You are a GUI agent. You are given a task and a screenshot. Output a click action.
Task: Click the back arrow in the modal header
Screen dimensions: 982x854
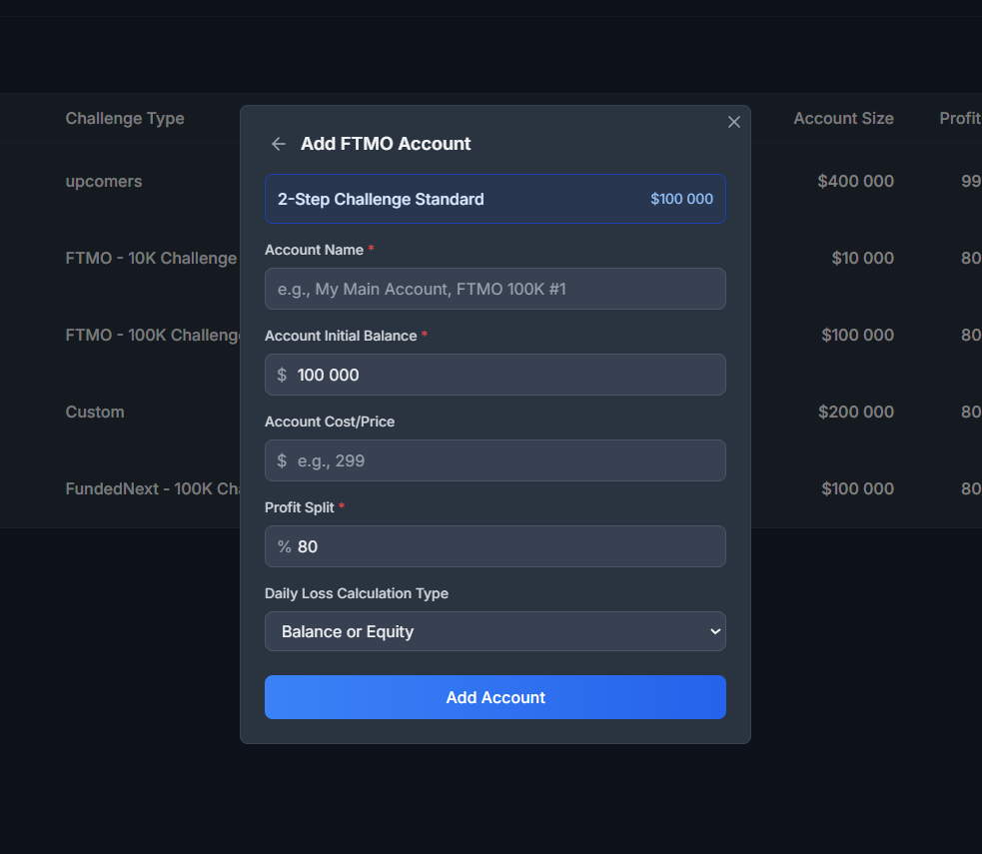pos(278,144)
